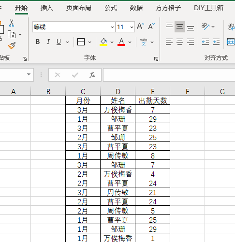The height and width of the screenshot is (242, 235).
Task: Open the font name dropdown 等线
Action: (x=112, y=27)
